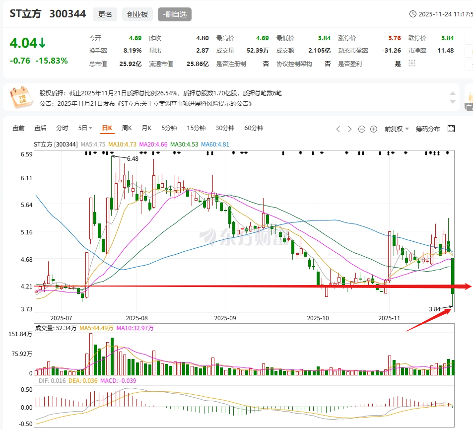Screen dimensions: 473x430
Task: Click the MA30:4.53 legend label
Action: tap(184, 144)
